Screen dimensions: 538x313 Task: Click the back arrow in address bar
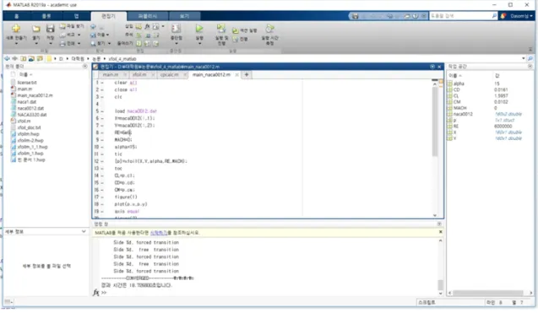[x=7, y=58]
